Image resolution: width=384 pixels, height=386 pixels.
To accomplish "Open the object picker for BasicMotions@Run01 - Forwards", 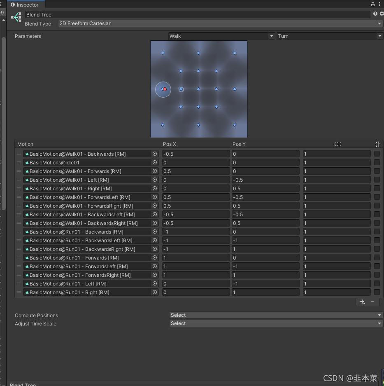I will [155, 257].
